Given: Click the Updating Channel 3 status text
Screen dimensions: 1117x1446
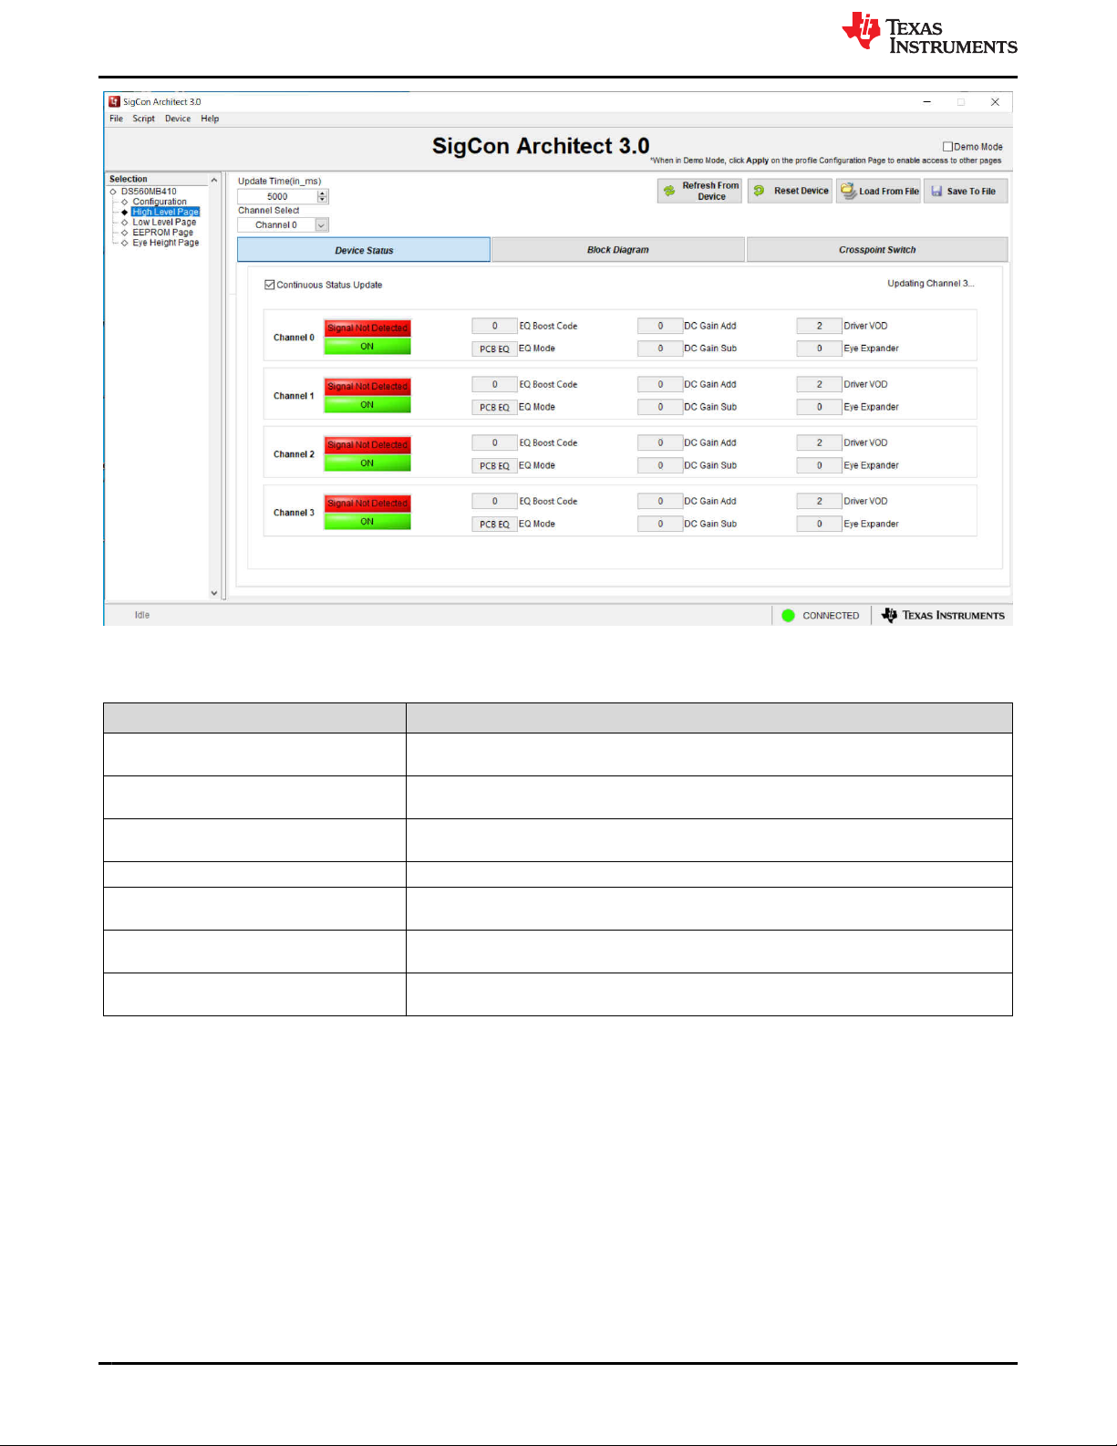Looking at the screenshot, I should [x=931, y=284].
